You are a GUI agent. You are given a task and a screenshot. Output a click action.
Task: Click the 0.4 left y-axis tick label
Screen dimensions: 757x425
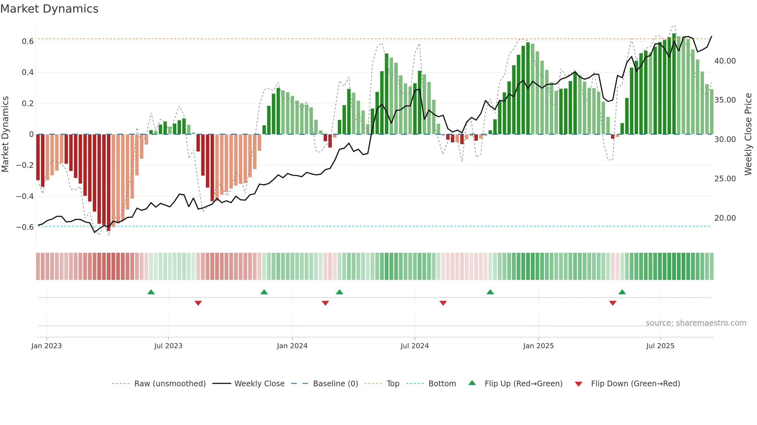[x=28, y=72]
